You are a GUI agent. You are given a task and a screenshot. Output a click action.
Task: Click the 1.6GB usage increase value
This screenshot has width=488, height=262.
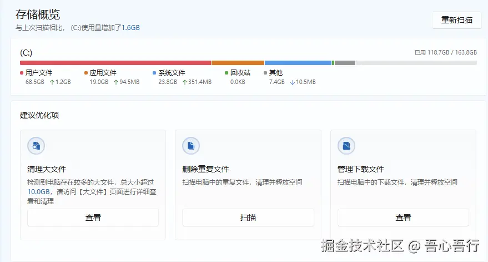130,28
